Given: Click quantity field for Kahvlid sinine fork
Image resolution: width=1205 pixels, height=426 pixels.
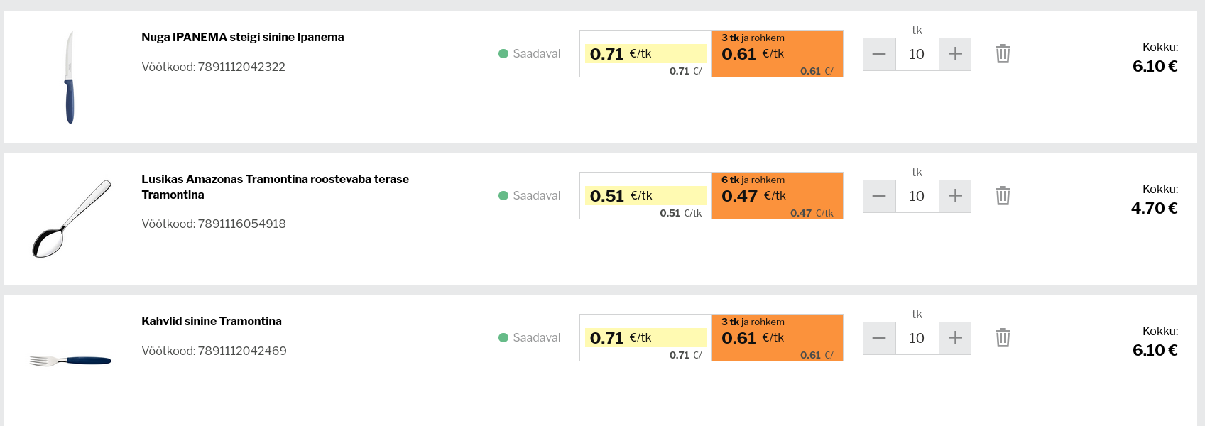Looking at the screenshot, I should click(x=917, y=338).
